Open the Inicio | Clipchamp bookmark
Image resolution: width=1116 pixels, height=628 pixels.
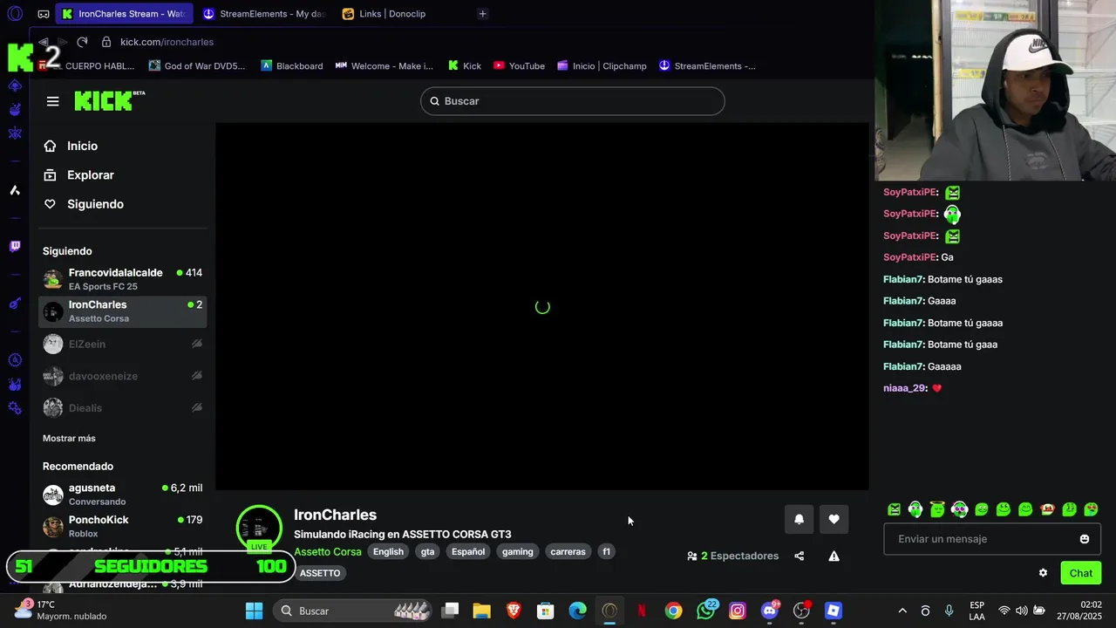(602, 66)
